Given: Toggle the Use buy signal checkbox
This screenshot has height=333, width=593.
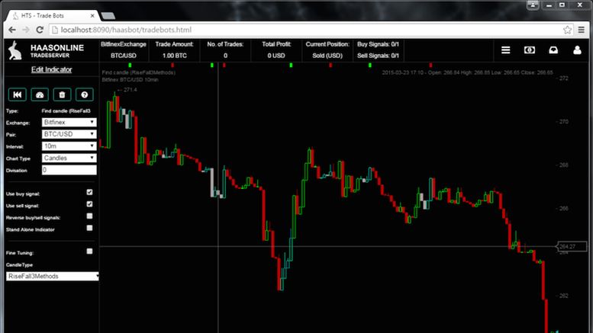Looking at the screenshot, I should tap(89, 192).
